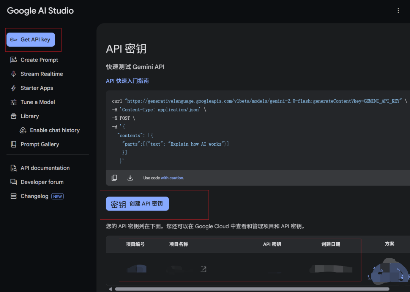Download the curl code snippet
Image resolution: width=410 pixels, height=292 pixels.
[x=130, y=178]
